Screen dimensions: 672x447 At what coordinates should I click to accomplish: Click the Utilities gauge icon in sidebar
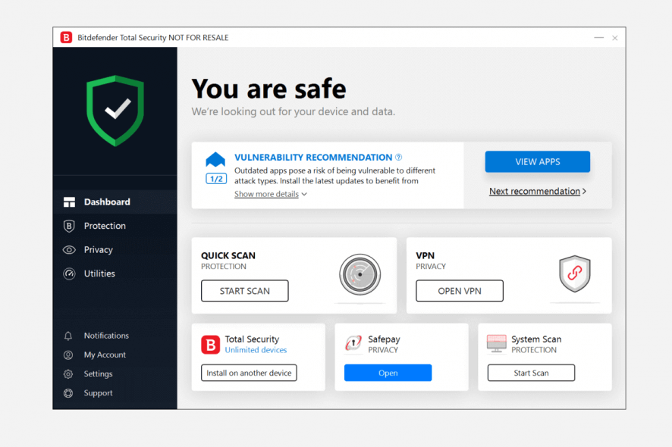coord(69,274)
